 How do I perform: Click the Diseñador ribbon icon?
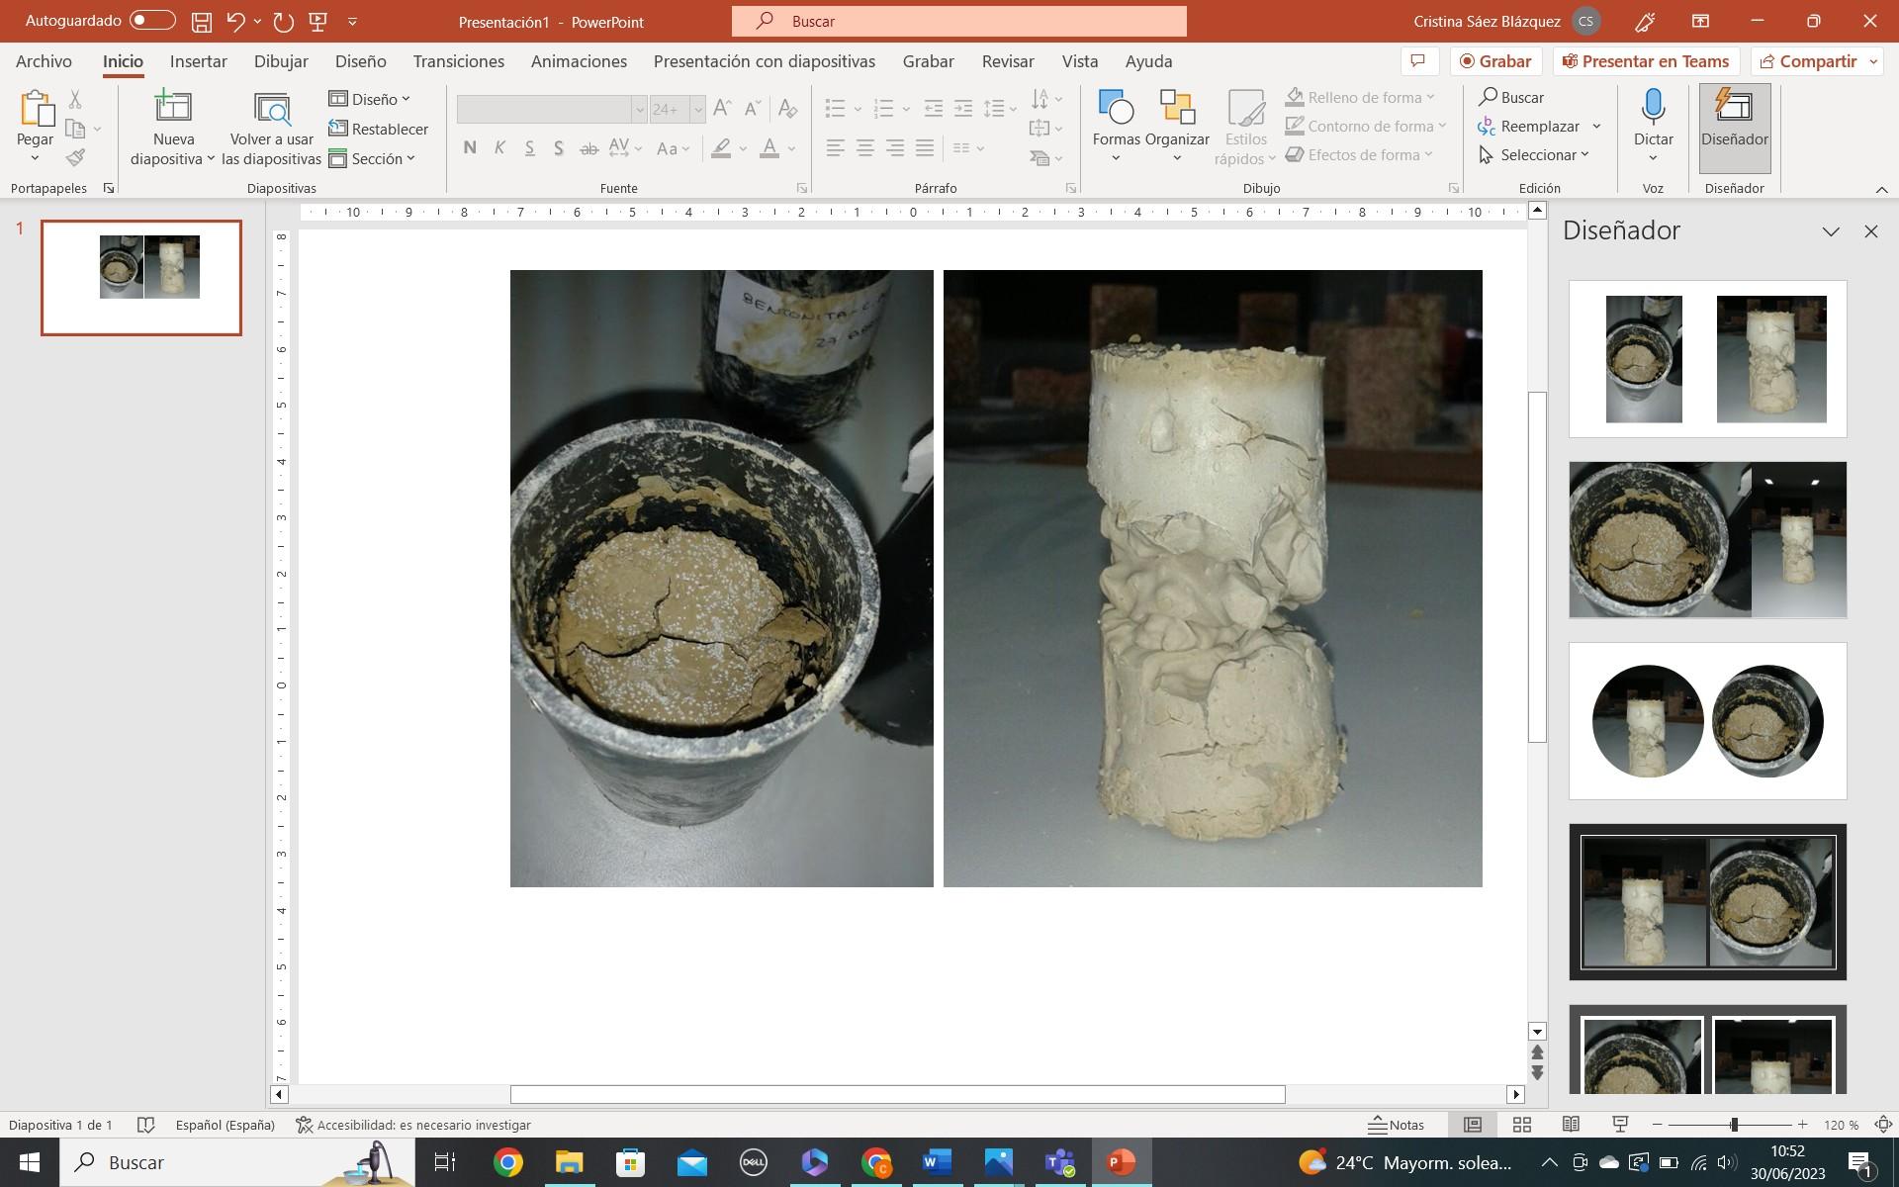click(x=1734, y=107)
